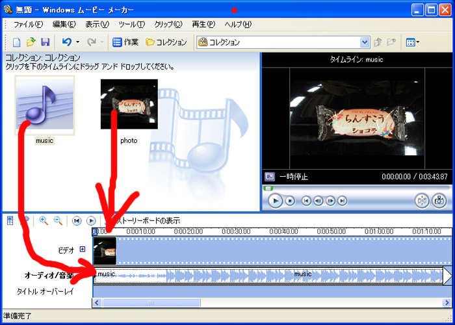This screenshot has width=455, height=325.
Task: Select the 'photo' label under the thumbnail
Action: [129, 141]
